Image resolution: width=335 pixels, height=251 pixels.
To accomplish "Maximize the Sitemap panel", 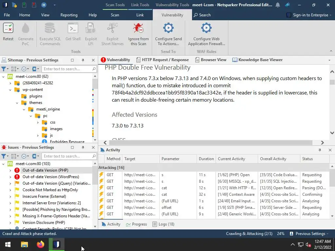I will (x=72, y=60).
